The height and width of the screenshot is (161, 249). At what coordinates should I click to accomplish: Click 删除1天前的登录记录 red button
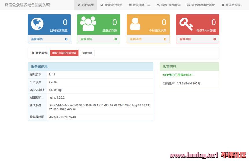[x=64, y=53]
